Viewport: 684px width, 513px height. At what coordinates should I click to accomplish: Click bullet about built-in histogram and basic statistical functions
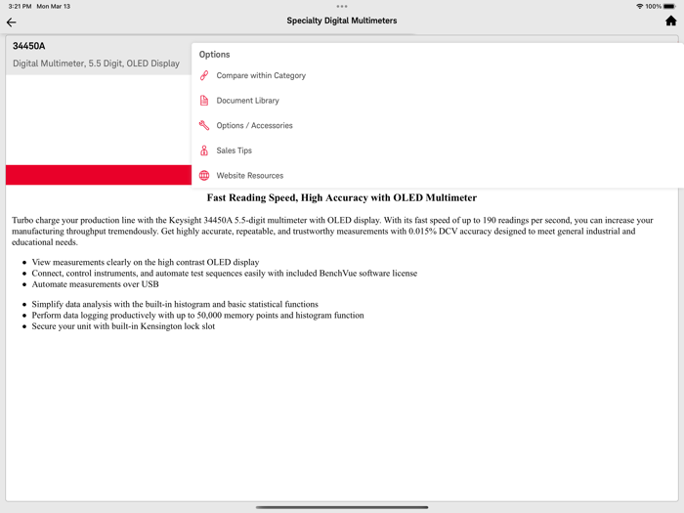(175, 304)
